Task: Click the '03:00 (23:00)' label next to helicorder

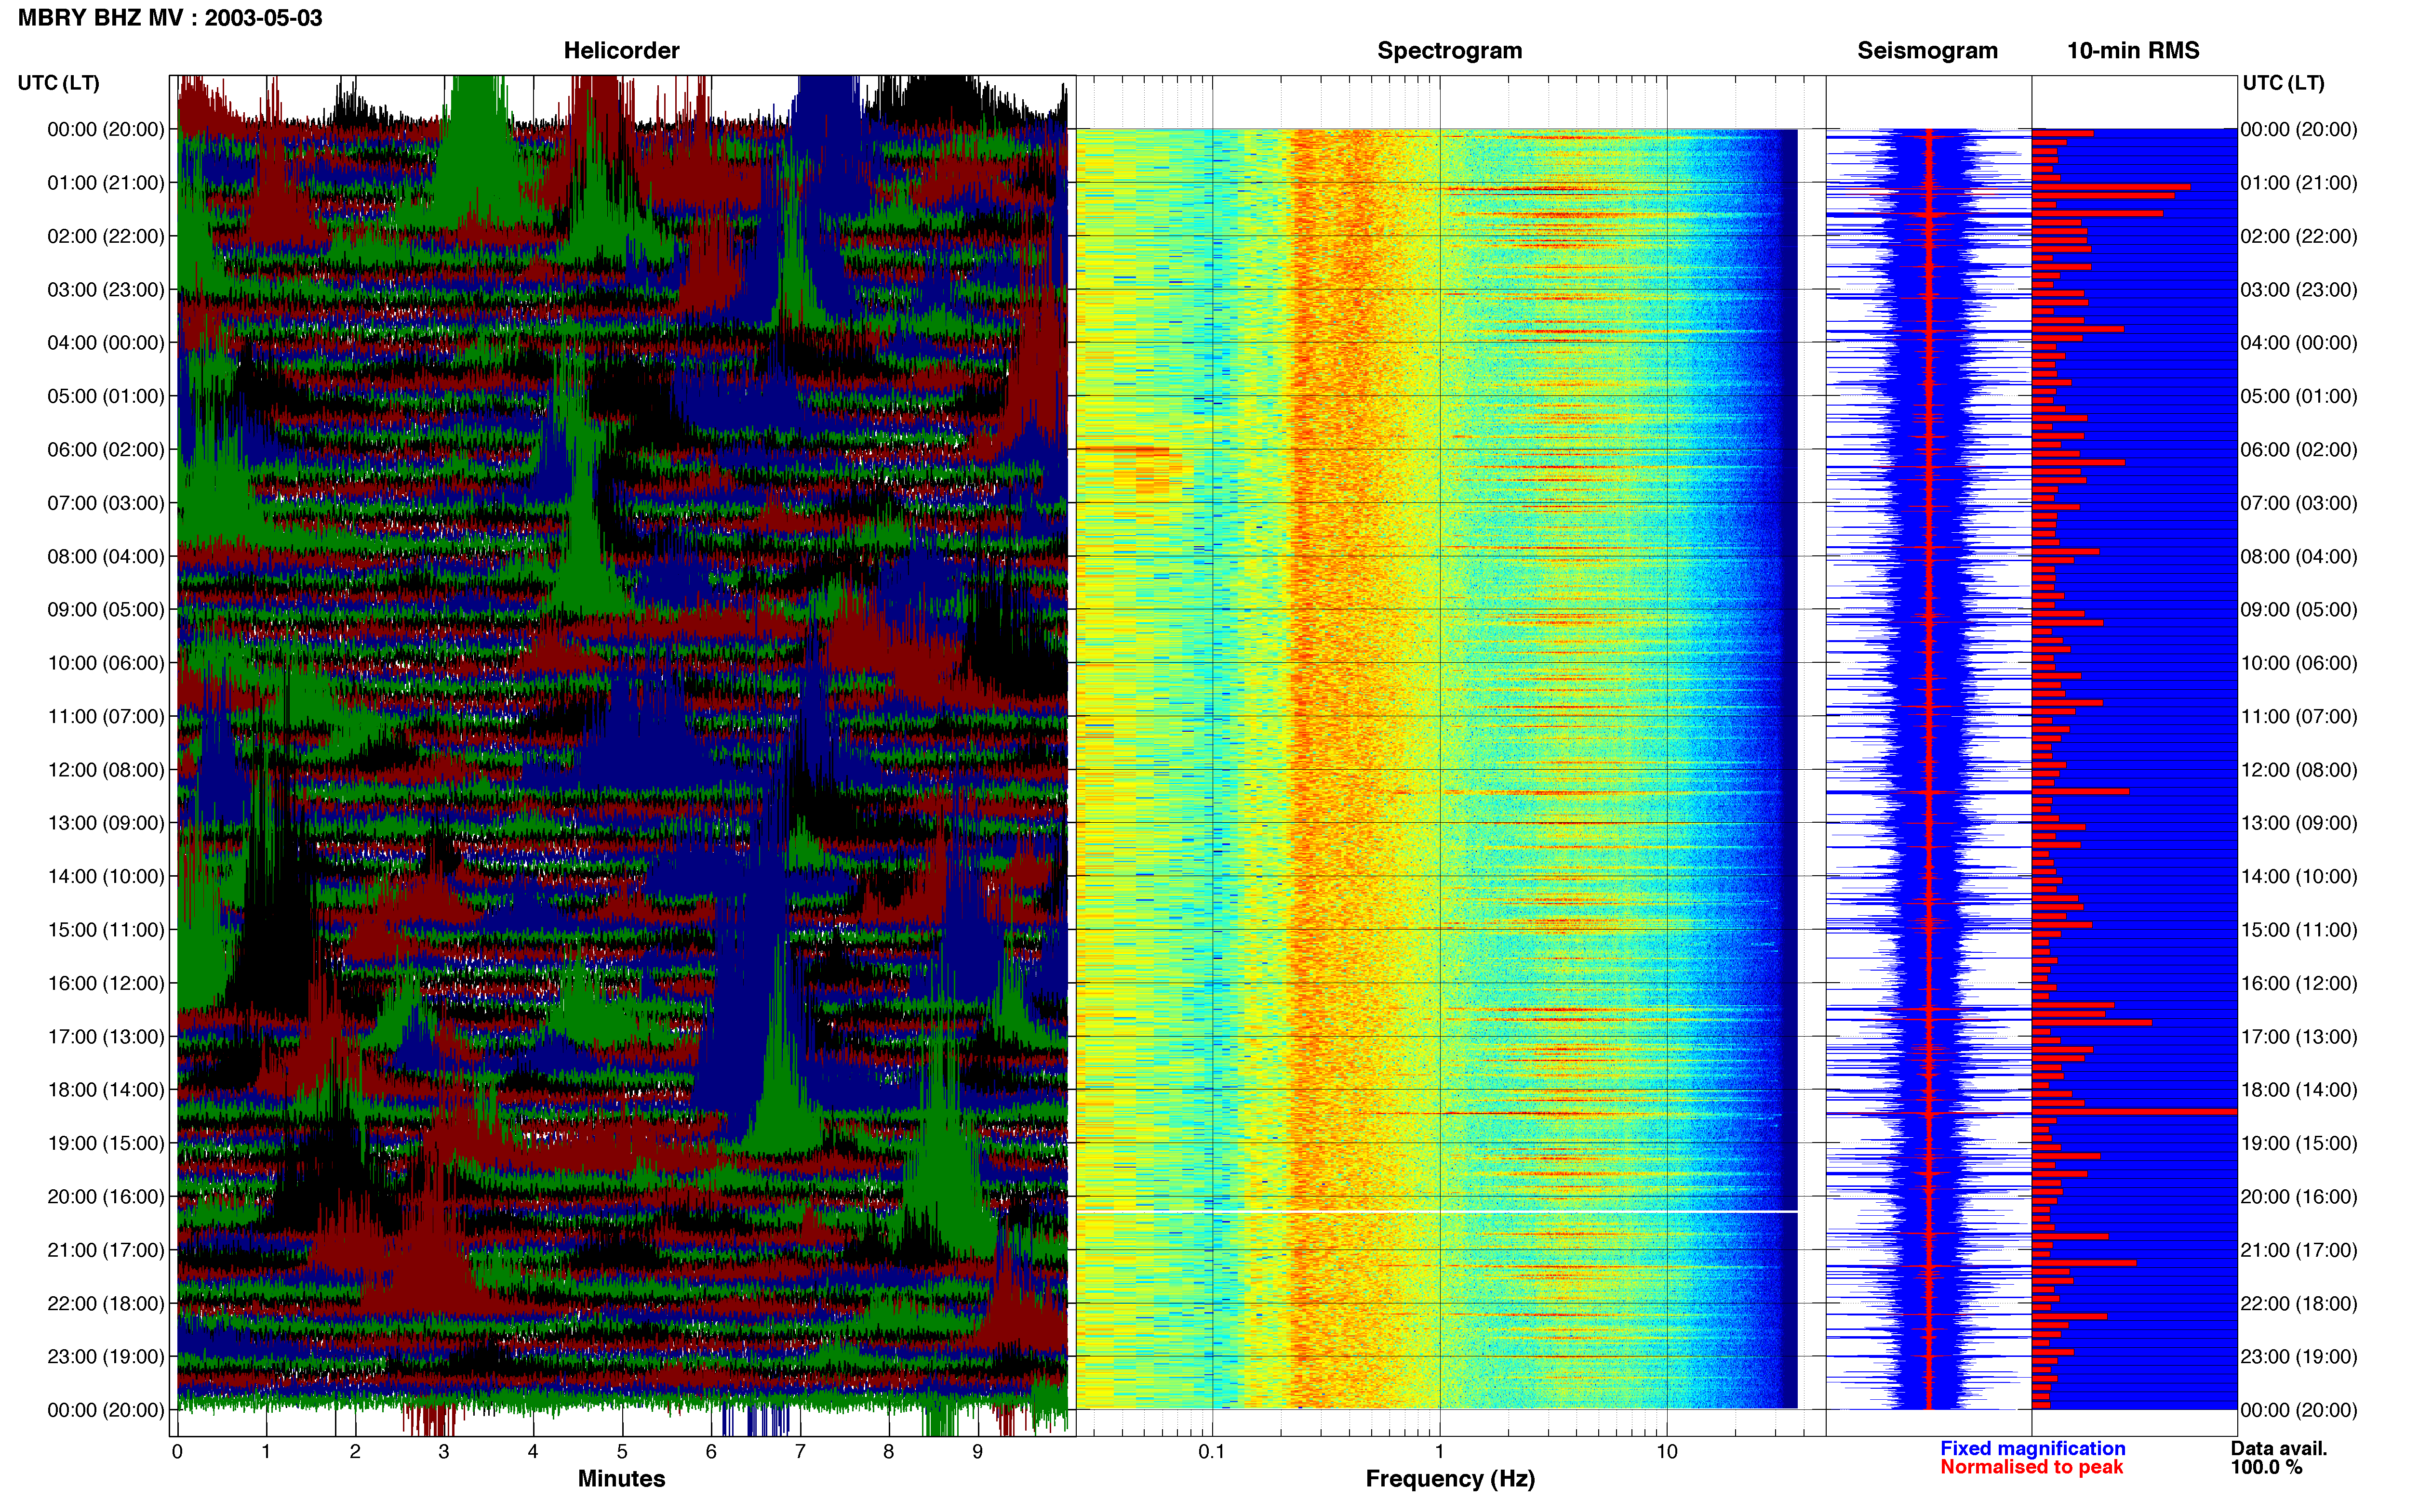Action: pos(106,290)
